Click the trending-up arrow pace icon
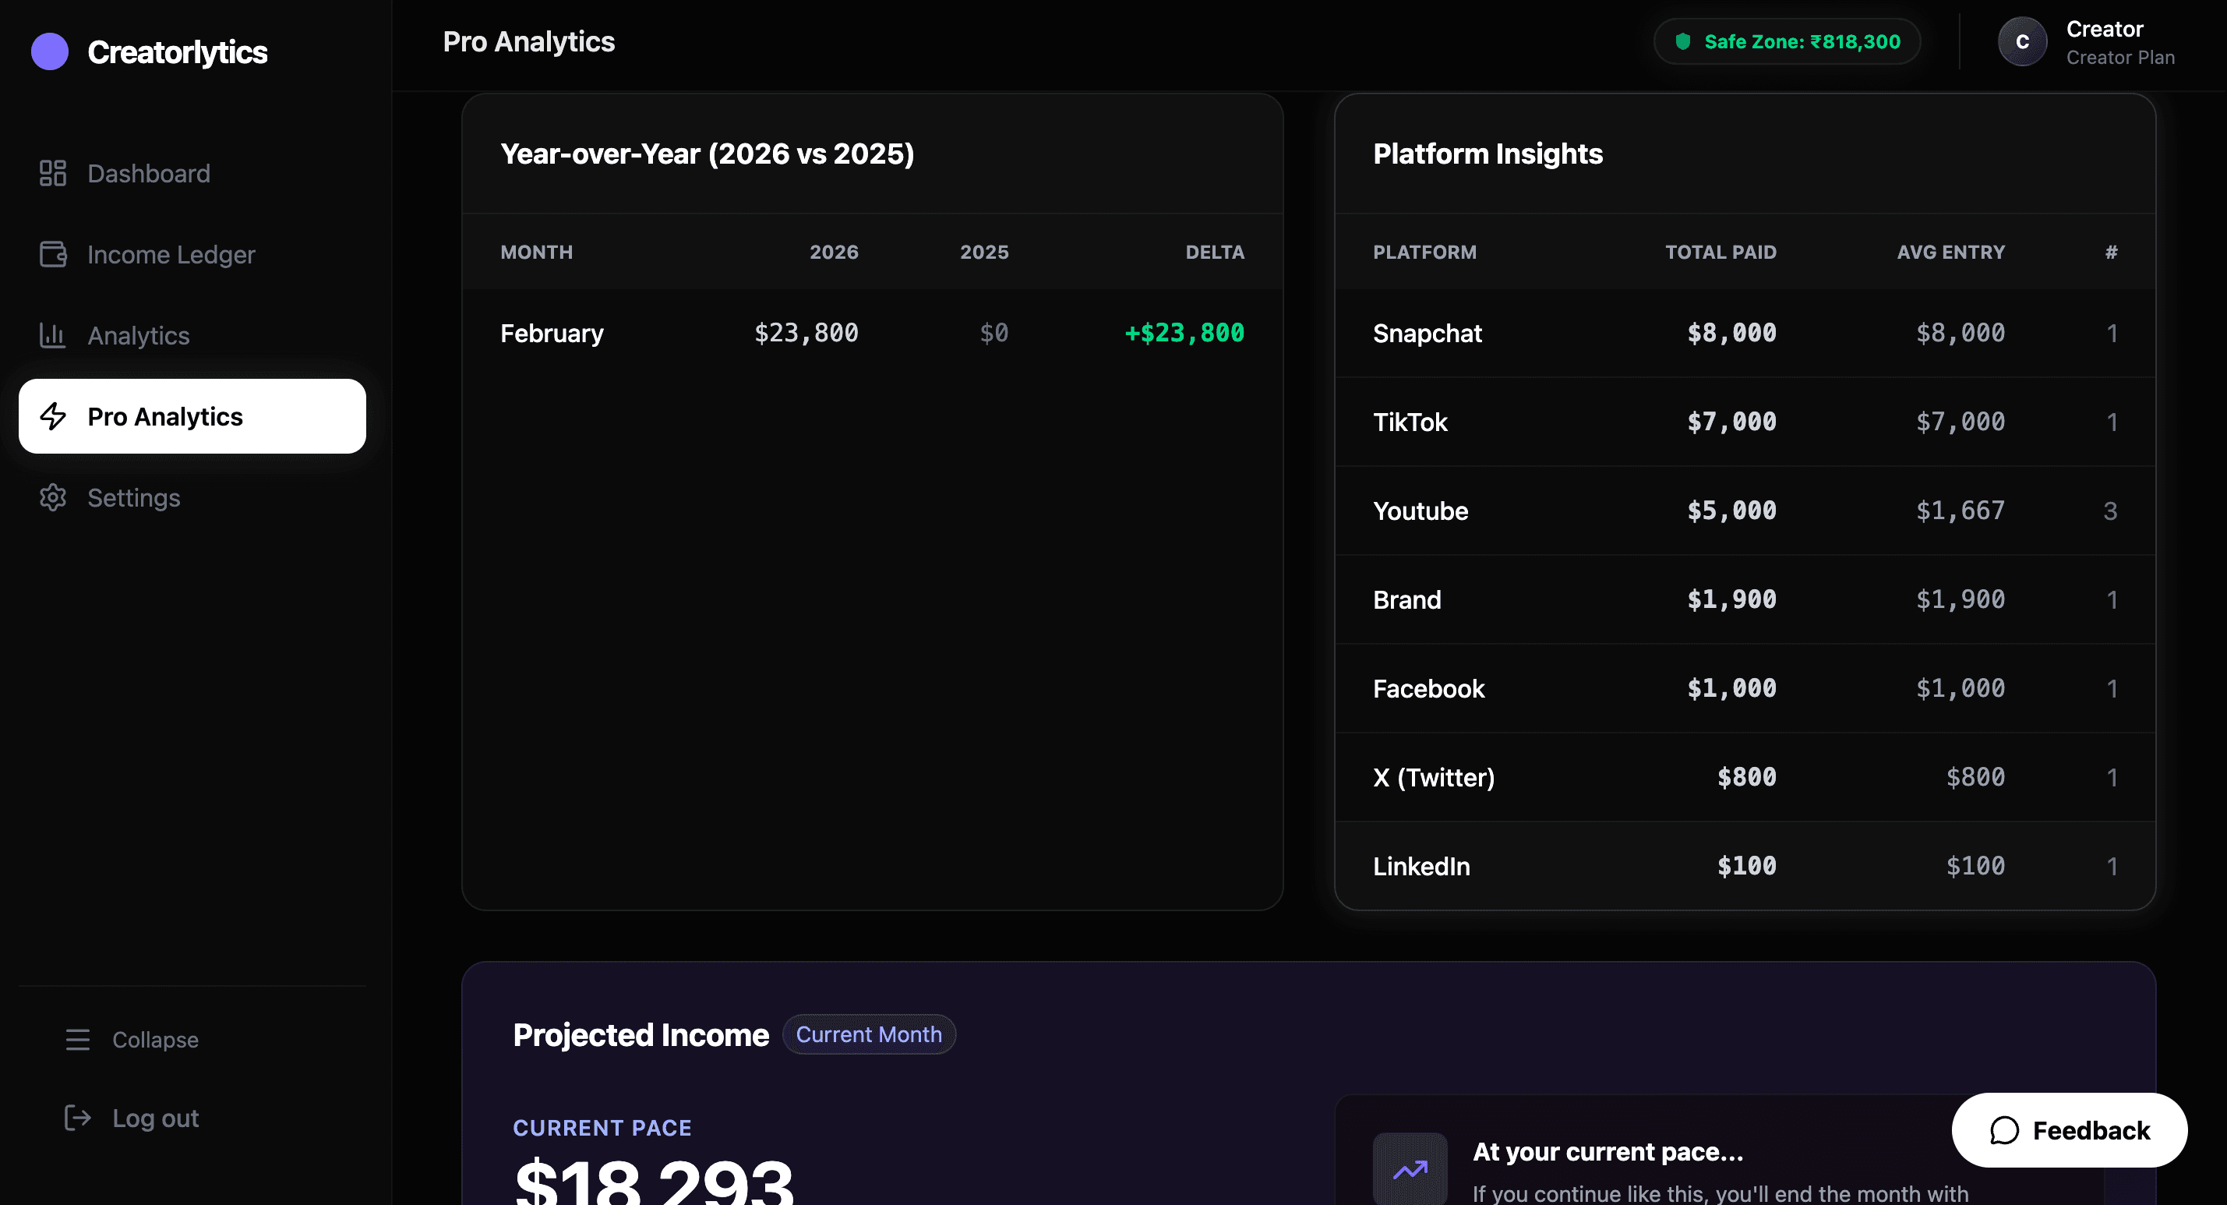Viewport: 2227px width, 1205px height. coord(1409,1169)
